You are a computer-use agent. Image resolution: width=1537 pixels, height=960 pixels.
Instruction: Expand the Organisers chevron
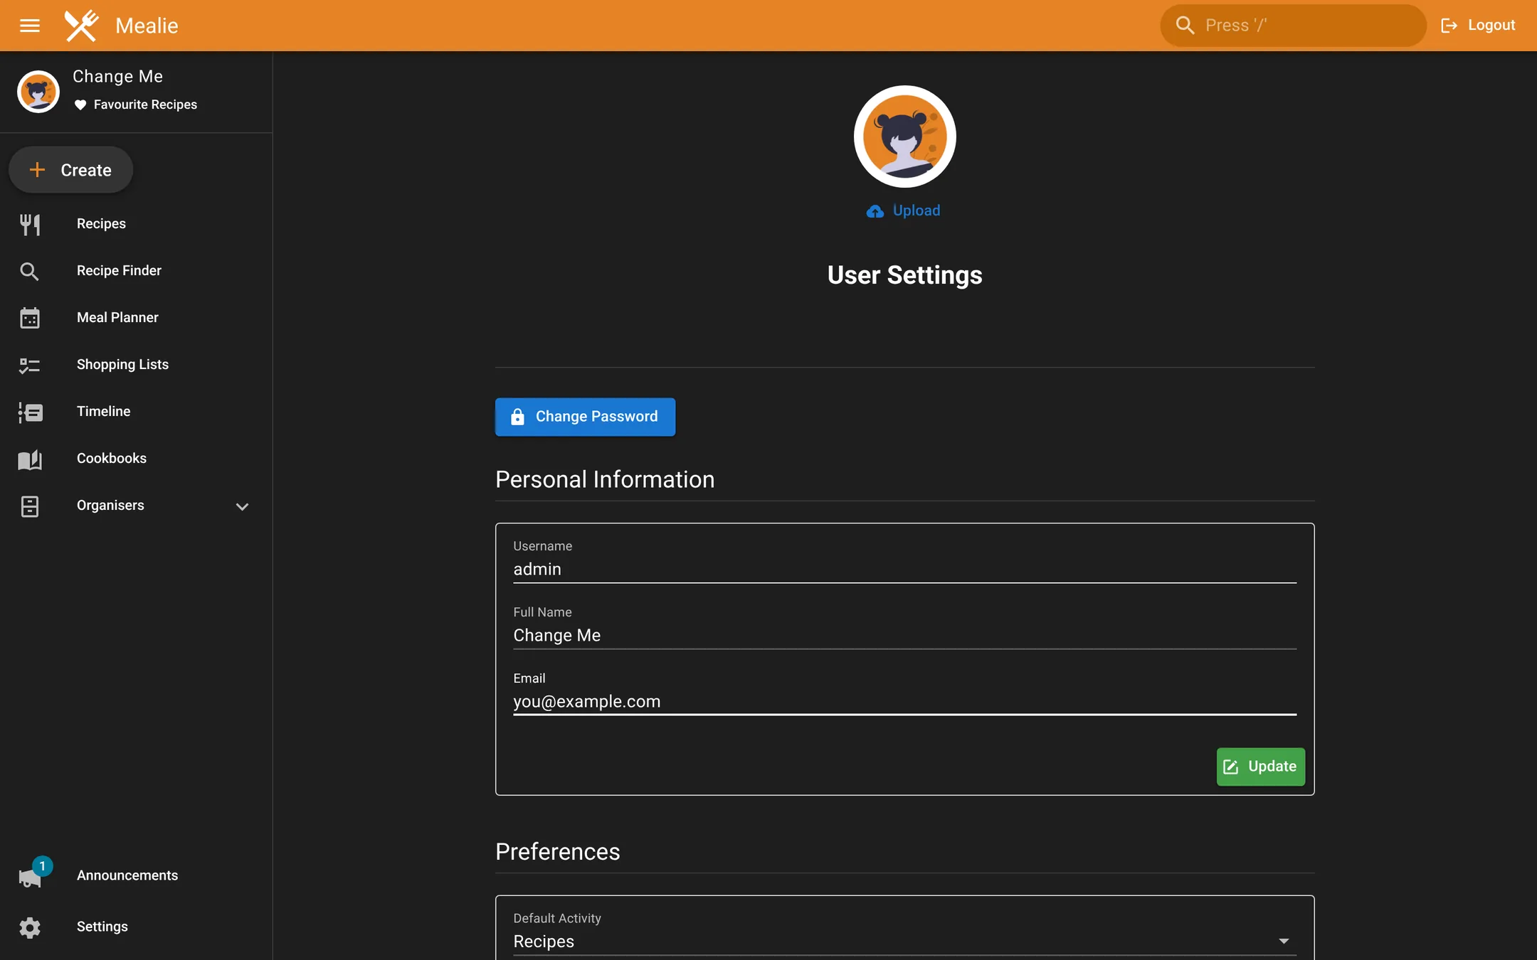click(x=242, y=506)
